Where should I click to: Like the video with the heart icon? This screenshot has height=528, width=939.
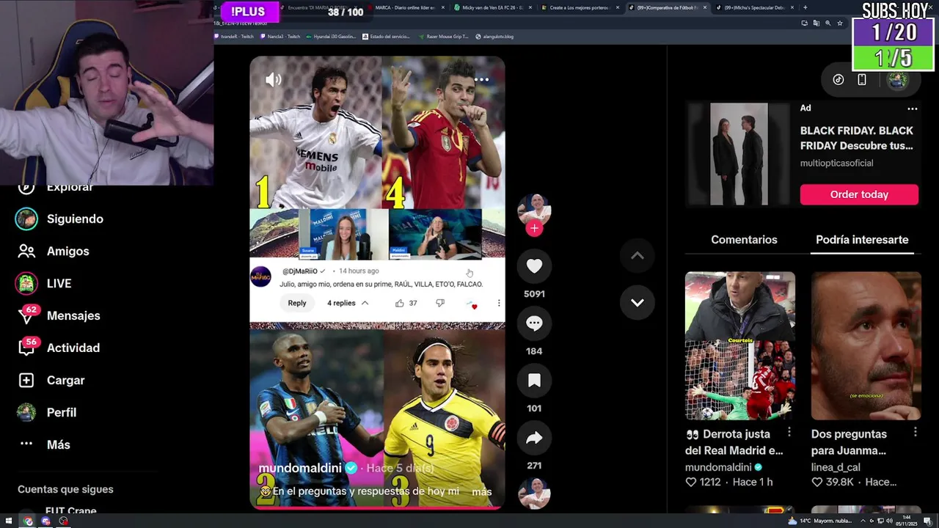tap(534, 266)
